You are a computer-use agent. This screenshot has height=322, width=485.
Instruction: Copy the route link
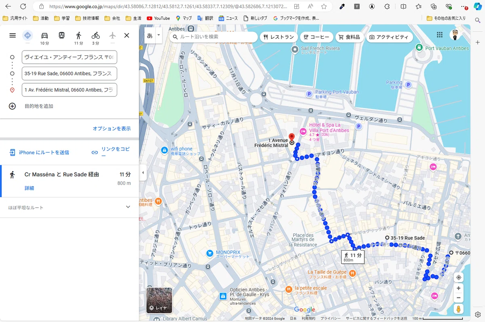[111, 152]
